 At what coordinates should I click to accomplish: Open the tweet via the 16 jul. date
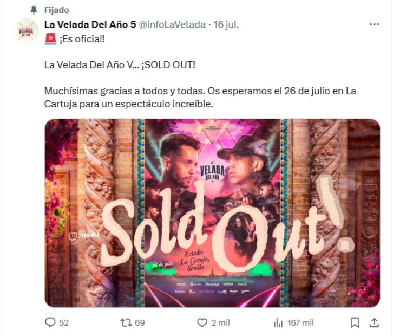pos(226,24)
